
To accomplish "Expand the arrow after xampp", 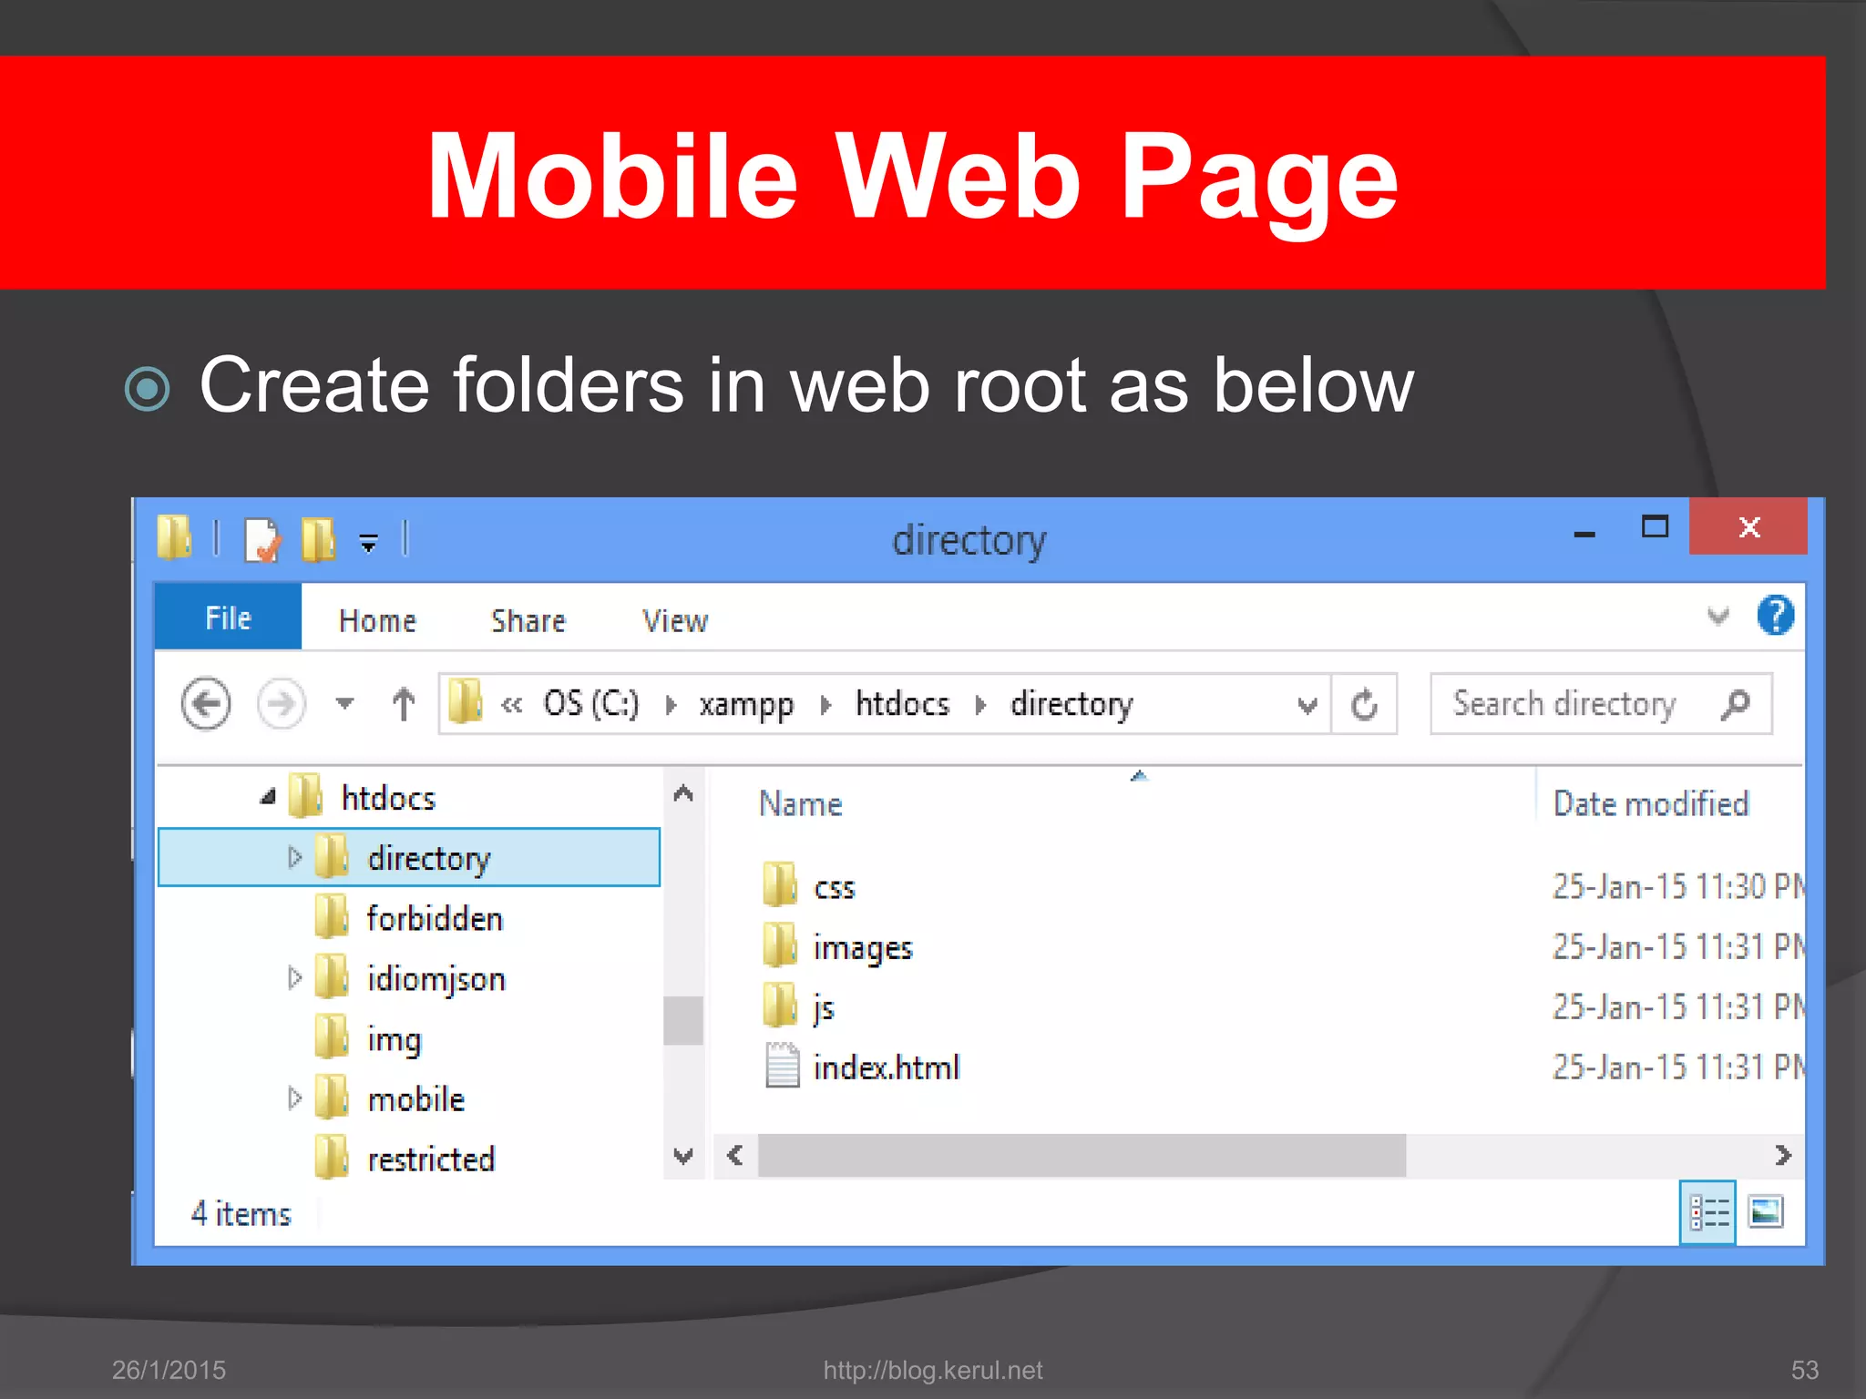I will pyautogui.click(x=825, y=705).
